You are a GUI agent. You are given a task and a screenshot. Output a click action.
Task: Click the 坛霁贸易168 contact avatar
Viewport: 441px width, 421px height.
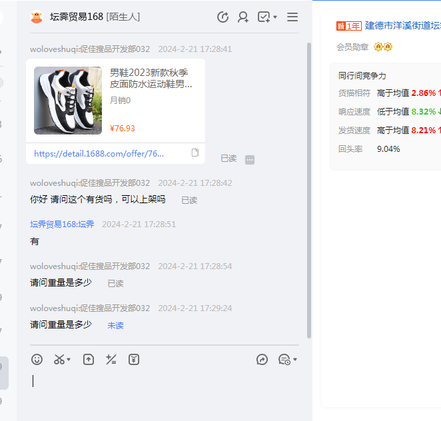(37, 17)
